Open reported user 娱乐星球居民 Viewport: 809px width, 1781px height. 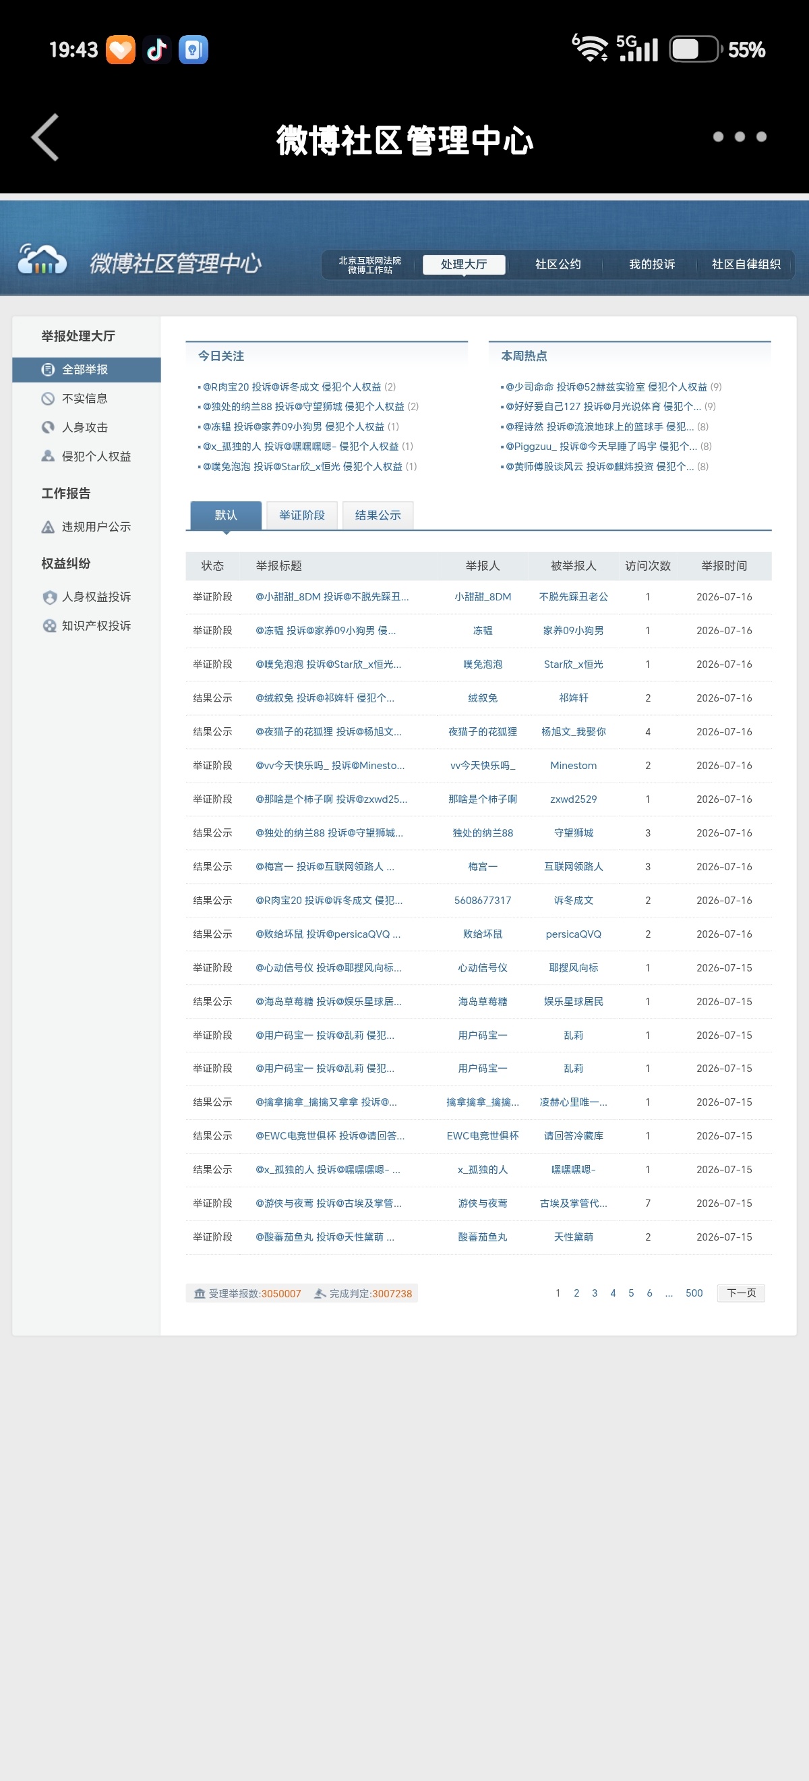tap(574, 1001)
